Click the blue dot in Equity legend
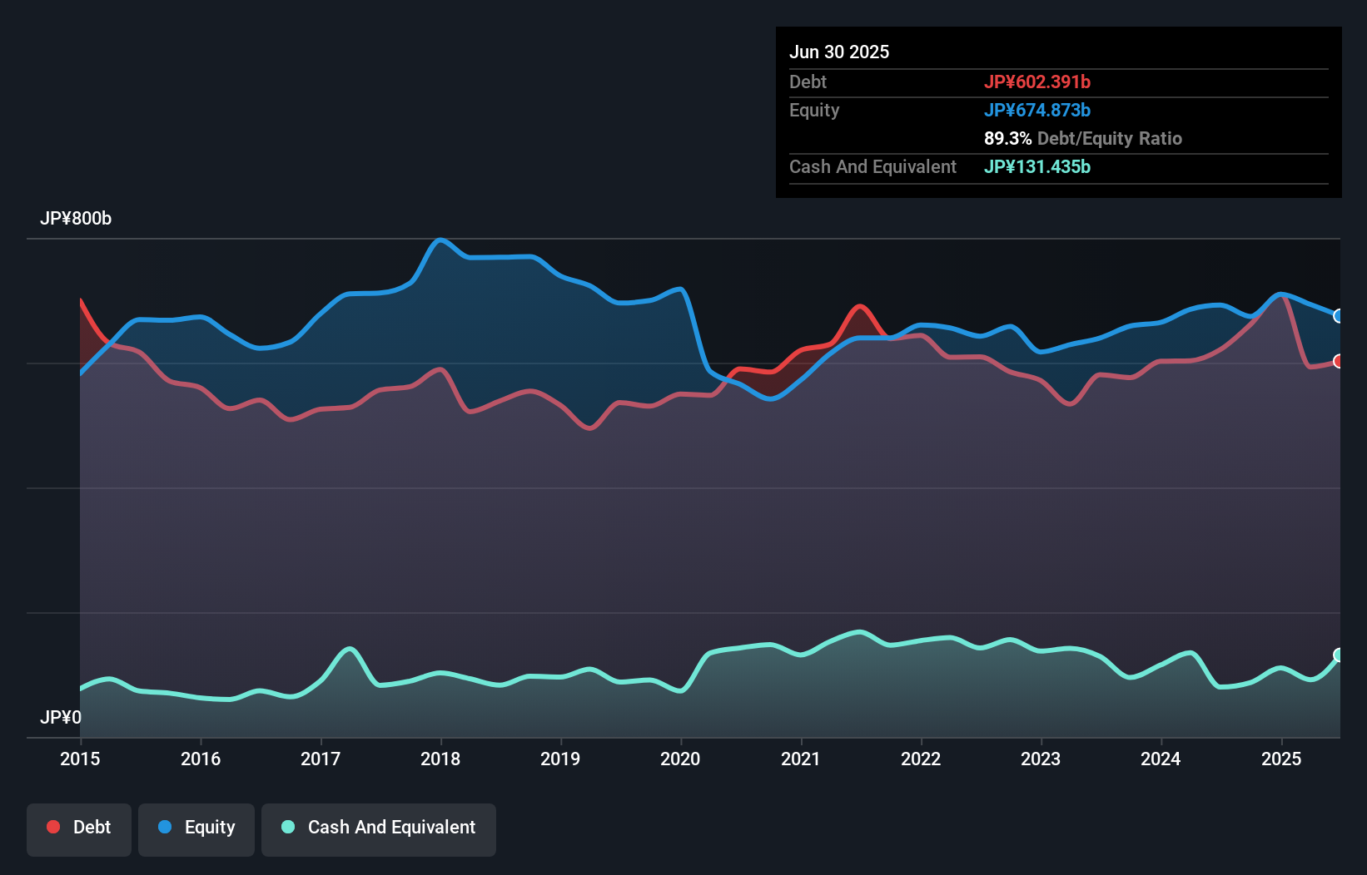This screenshot has width=1367, height=875. 165,827
